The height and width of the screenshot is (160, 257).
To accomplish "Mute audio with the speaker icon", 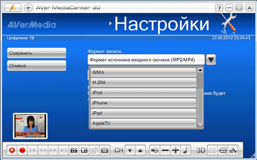I will pos(155,150).
